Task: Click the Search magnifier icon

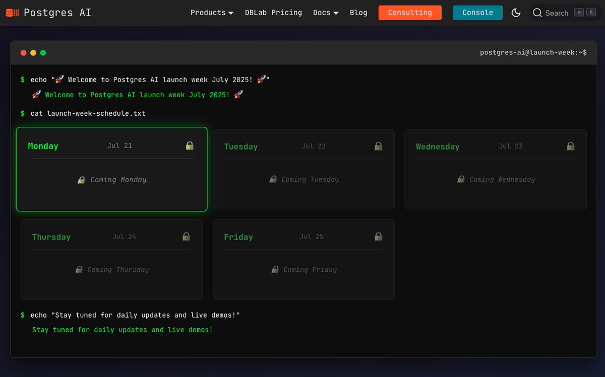Action: [x=537, y=13]
